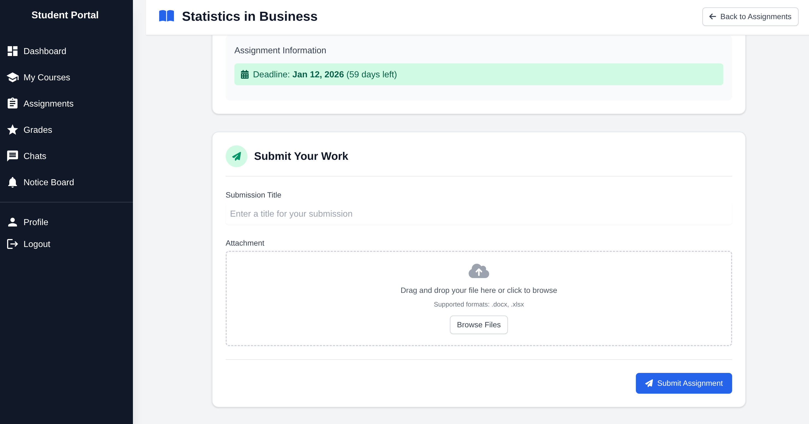Click the Chats speech bubble icon
The width and height of the screenshot is (809, 424).
(13, 156)
